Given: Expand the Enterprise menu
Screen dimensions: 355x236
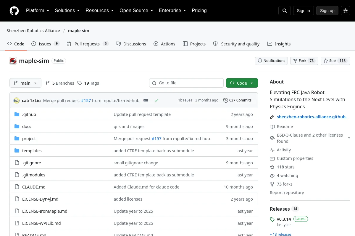Looking at the screenshot, I should 172,11.
